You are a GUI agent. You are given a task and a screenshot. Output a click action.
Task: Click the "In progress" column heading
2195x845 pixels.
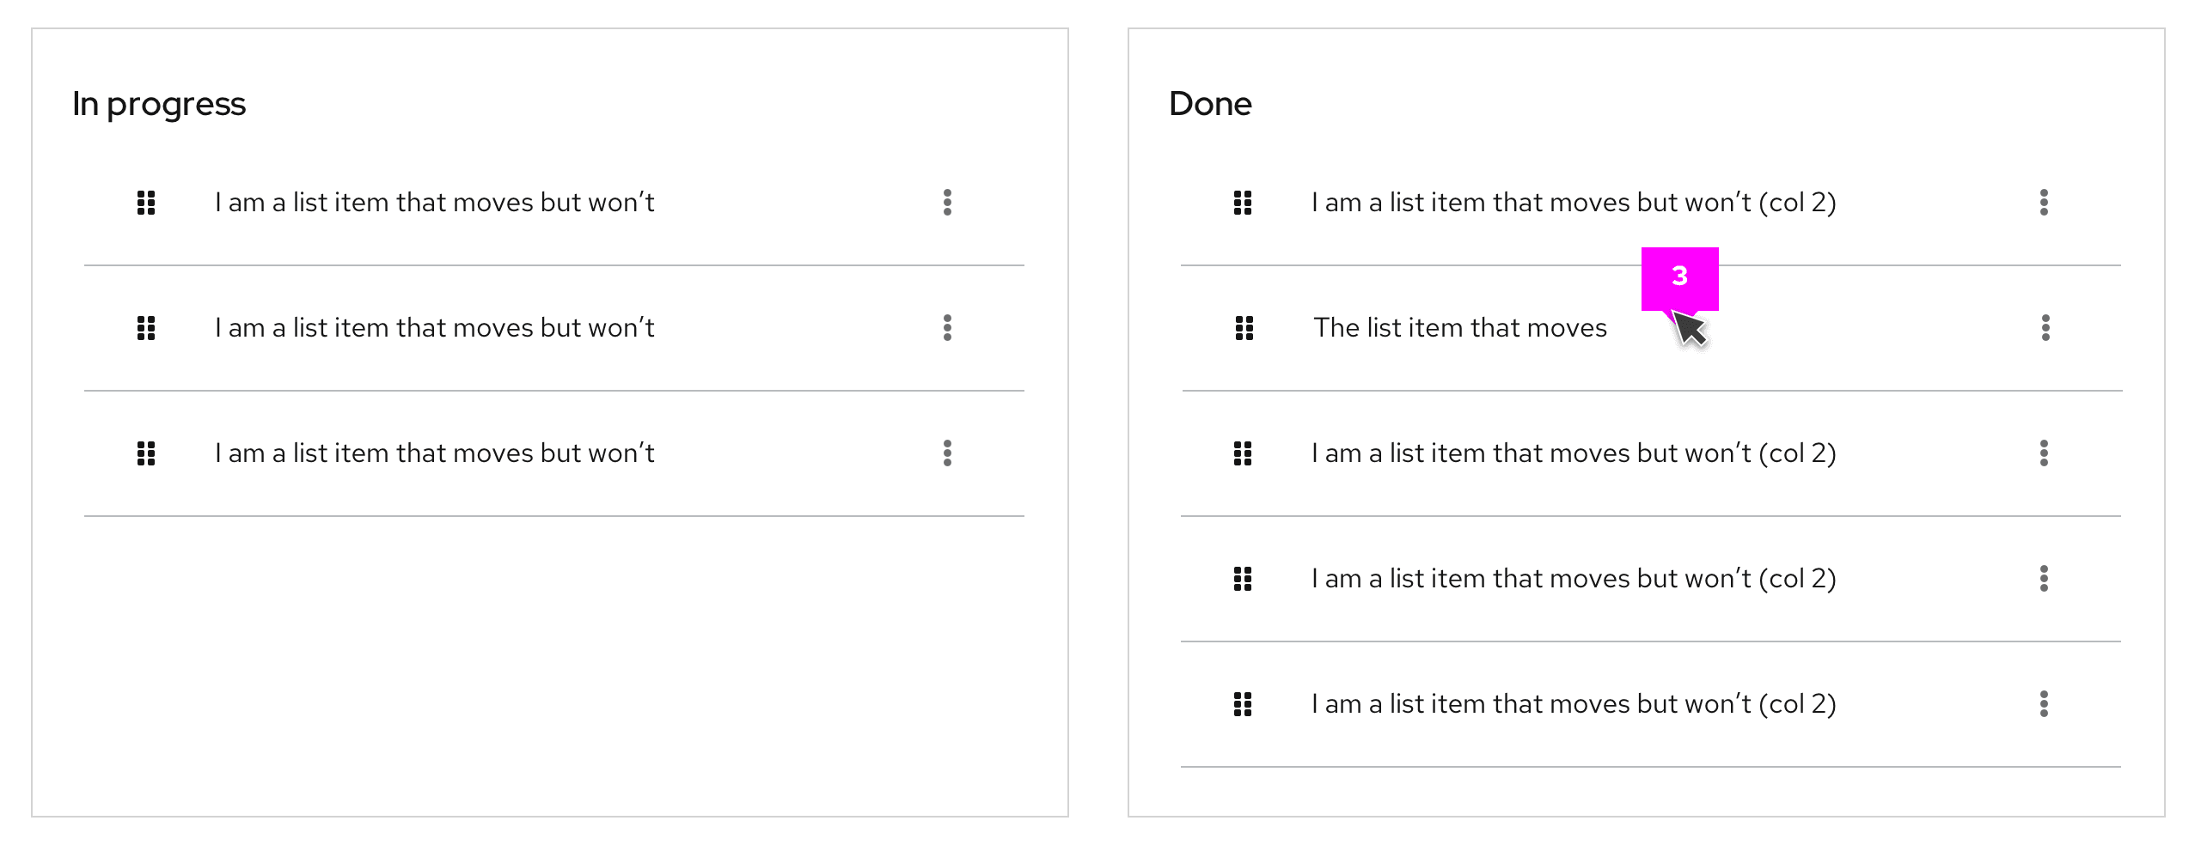click(159, 104)
